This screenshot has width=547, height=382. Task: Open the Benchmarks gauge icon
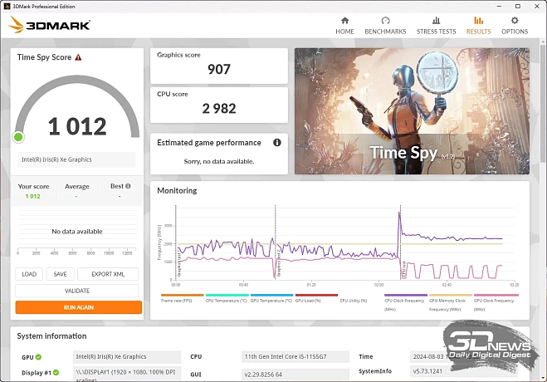coord(385,21)
